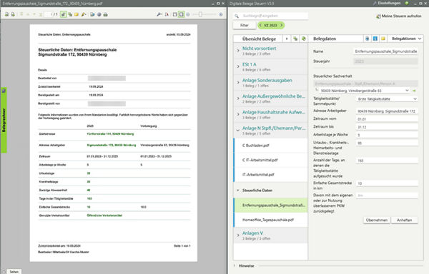Click the single-page view icon in viewer toolbar
This screenshot has width=429, height=274.
[x=175, y=14]
